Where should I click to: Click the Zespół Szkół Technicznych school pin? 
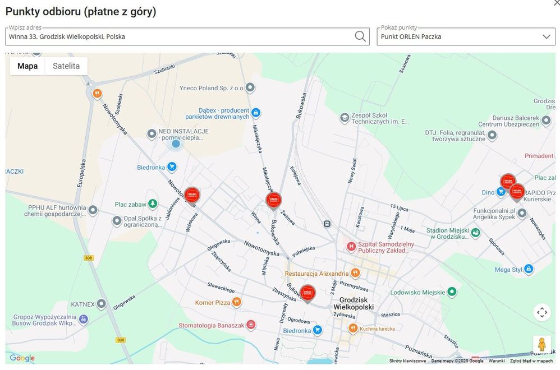(345, 118)
